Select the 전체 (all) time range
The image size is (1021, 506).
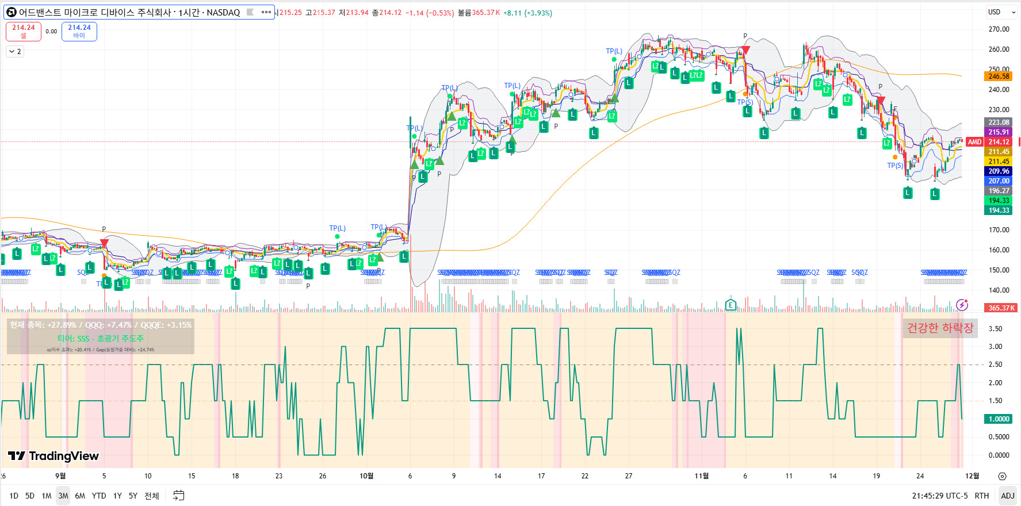152,496
